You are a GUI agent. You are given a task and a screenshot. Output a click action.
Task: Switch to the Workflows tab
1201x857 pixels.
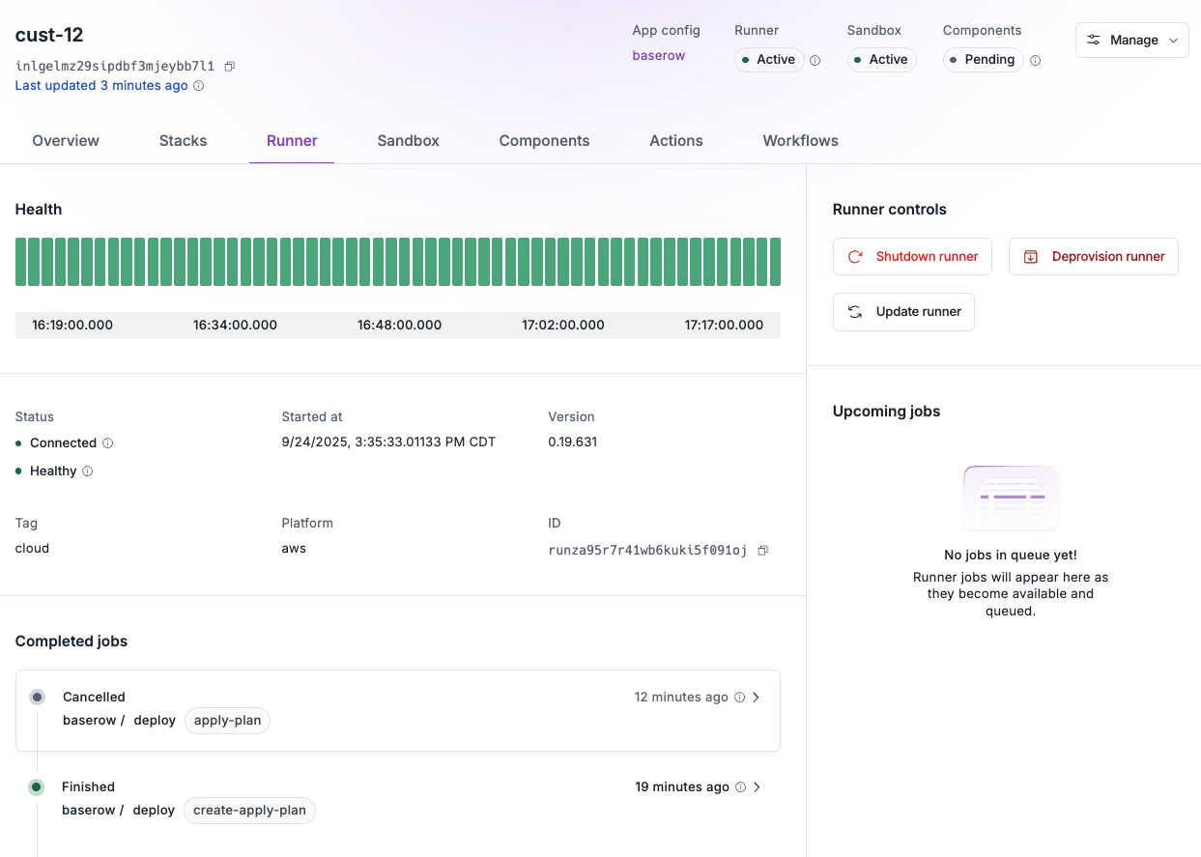tap(799, 140)
